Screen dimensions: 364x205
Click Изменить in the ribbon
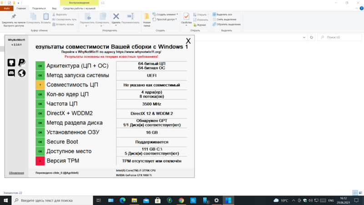(201, 20)
